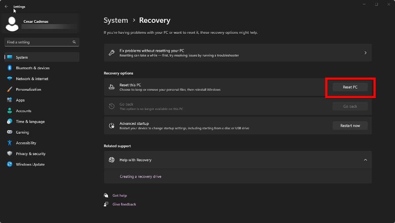This screenshot has width=395, height=223.
Task: Click the Personalization paintbrush icon
Action: pyautogui.click(x=10, y=89)
